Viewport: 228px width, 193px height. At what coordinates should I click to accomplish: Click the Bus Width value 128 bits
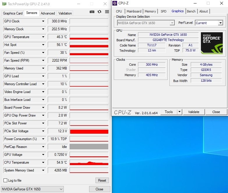[x=206, y=81]
